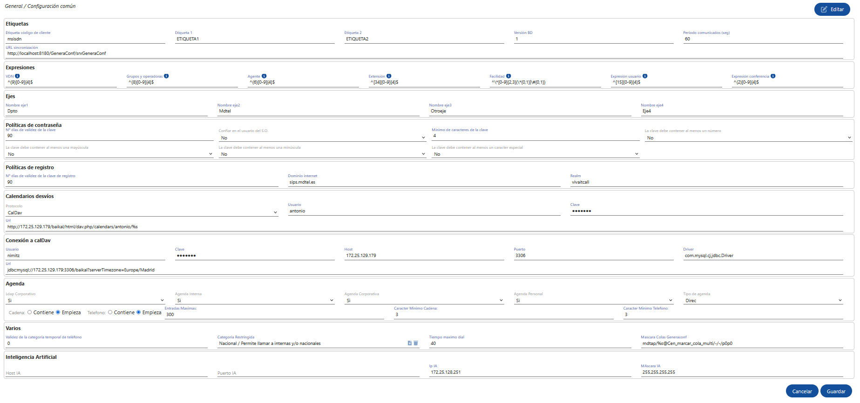Click the select-file icon in Categoria Restringida
Image resolution: width=860 pixels, height=403 pixels.
(410, 343)
